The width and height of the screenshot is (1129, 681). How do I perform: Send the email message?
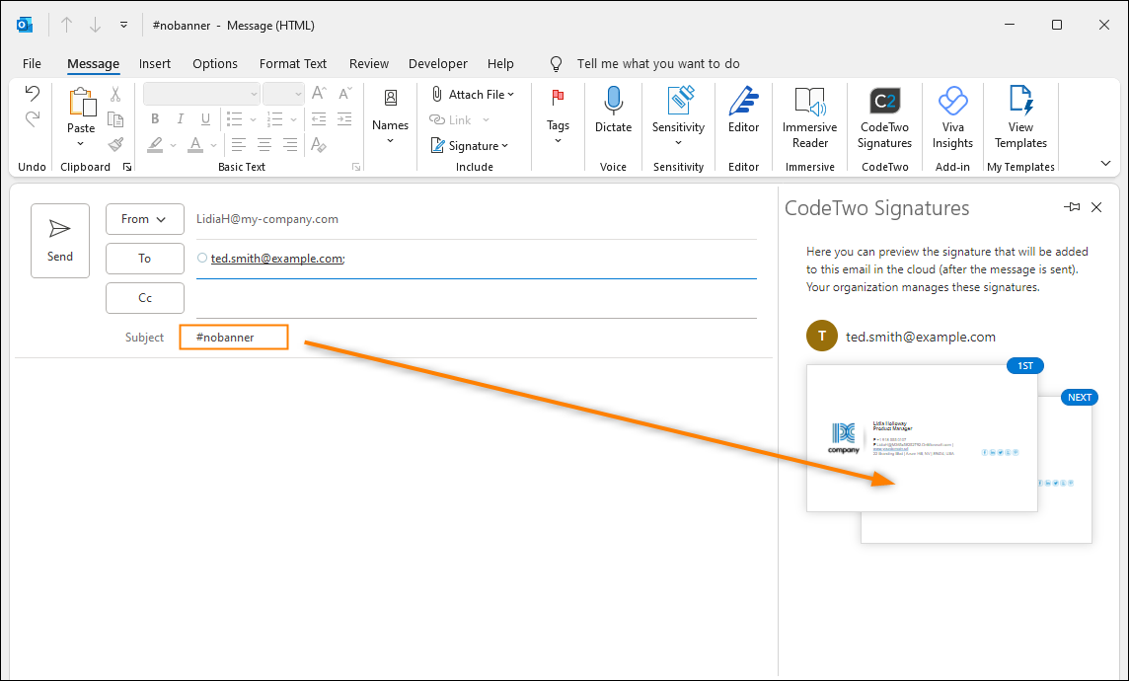60,241
